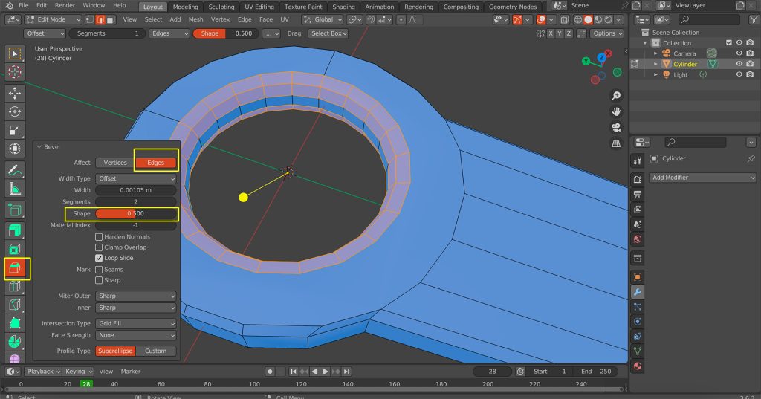
Task: Click the play animation button in timeline
Action: click(326, 372)
